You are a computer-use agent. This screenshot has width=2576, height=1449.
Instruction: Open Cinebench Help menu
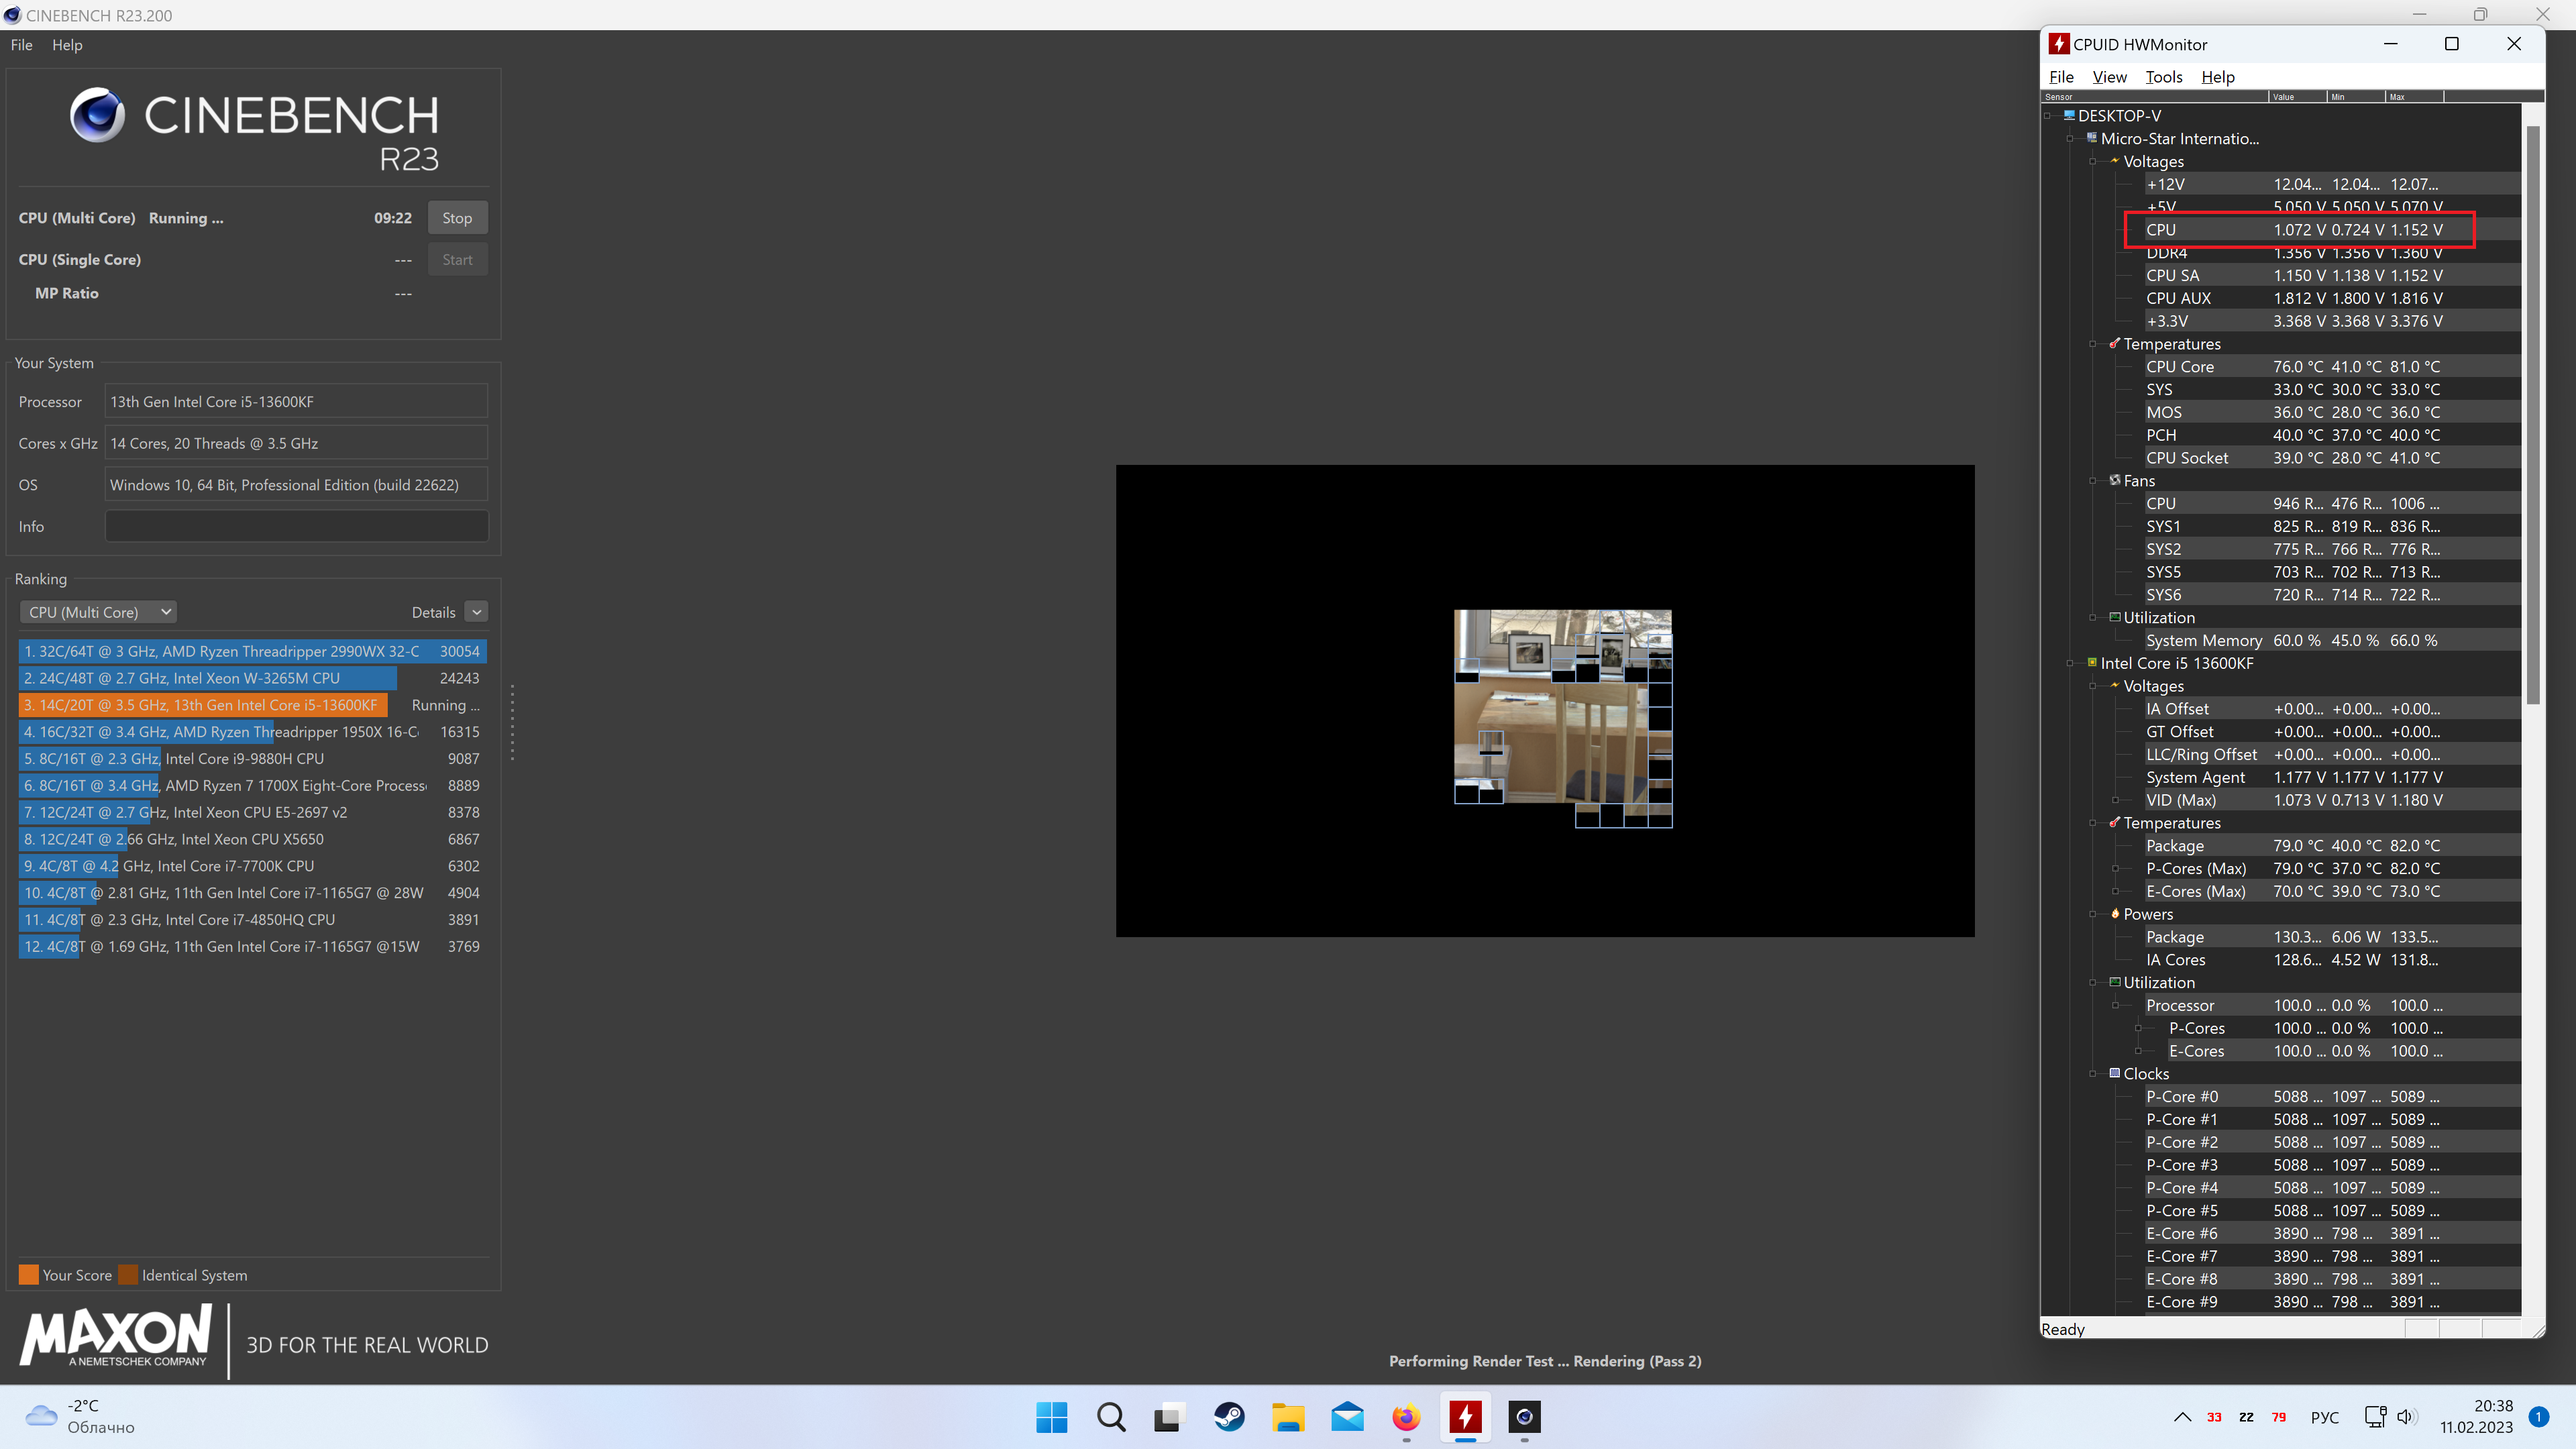[x=67, y=45]
